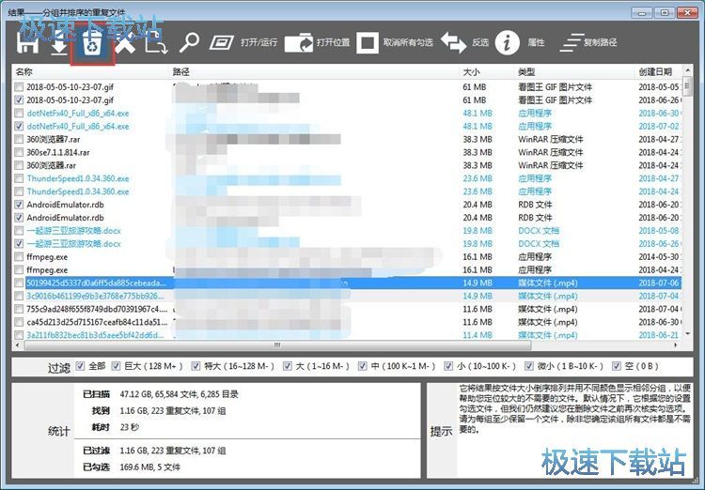The image size is (705, 490).
Task: Toggle the 小 (10~100 K-) filter checkbox
Action: 448,366
